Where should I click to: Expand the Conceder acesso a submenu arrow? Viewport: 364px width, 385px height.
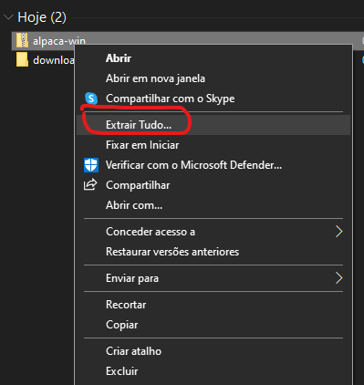click(338, 232)
